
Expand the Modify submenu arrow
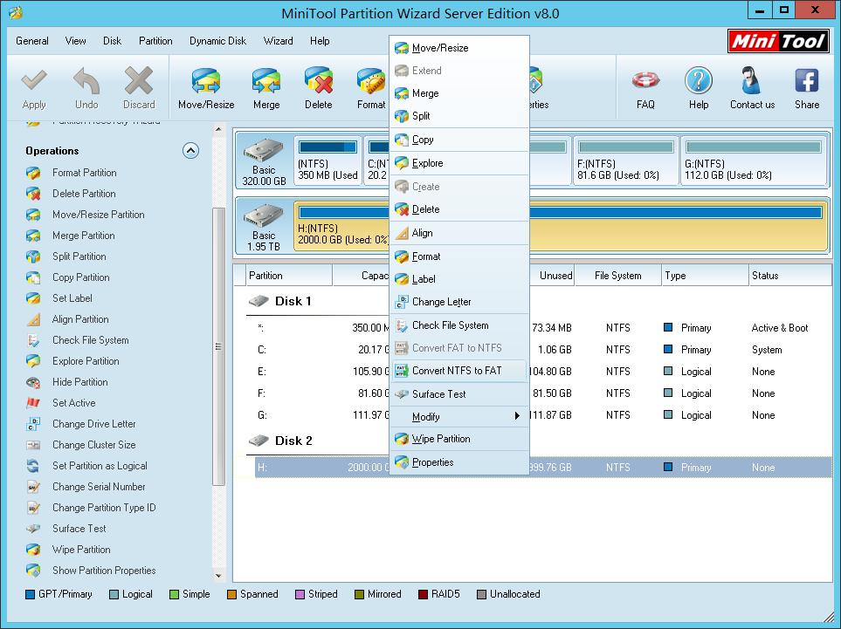tap(517, 416)
